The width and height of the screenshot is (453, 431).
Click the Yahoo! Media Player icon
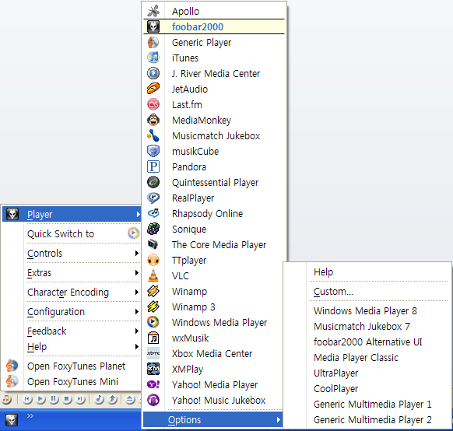[153, 384]
